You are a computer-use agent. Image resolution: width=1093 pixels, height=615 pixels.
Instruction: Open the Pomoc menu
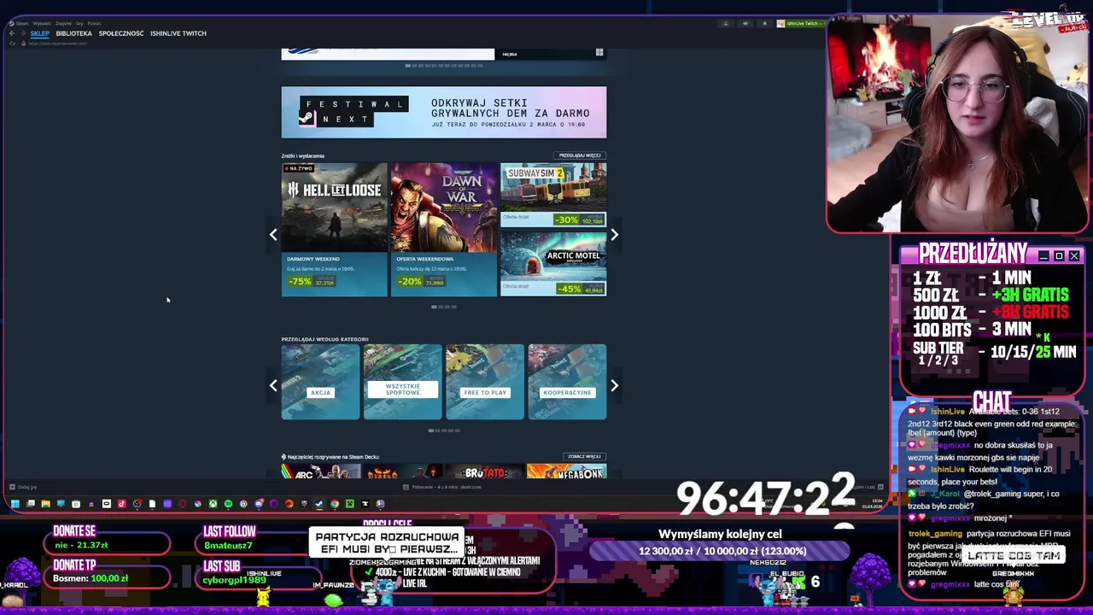click(95, 24)
